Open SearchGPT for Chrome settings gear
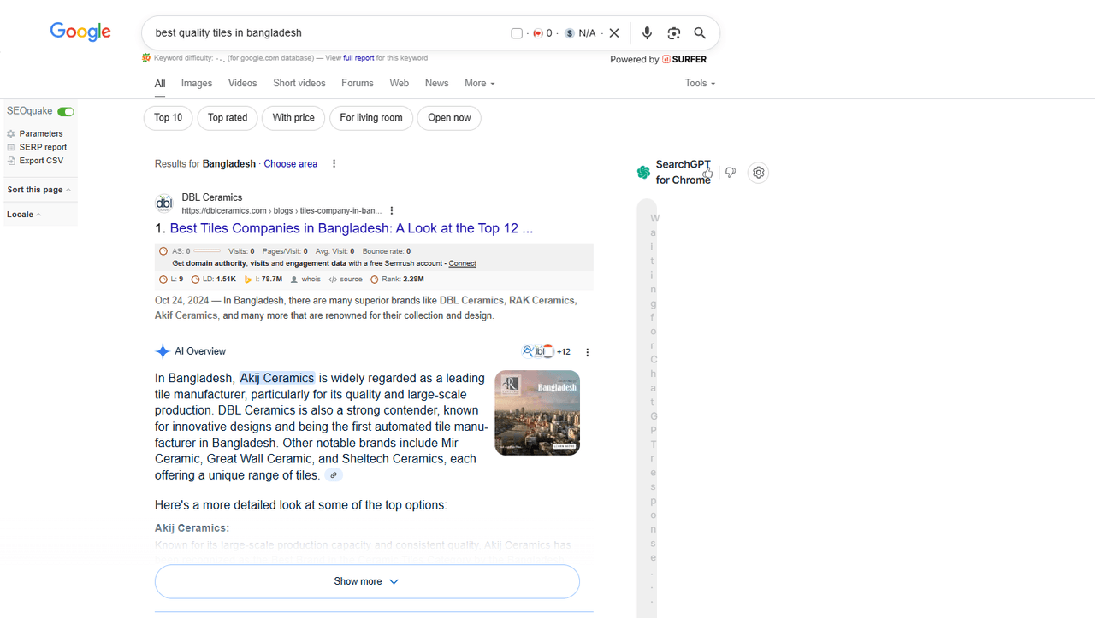Image resolution: width=1095 pixels, height=618 pixels. click(x=758, y=173)
